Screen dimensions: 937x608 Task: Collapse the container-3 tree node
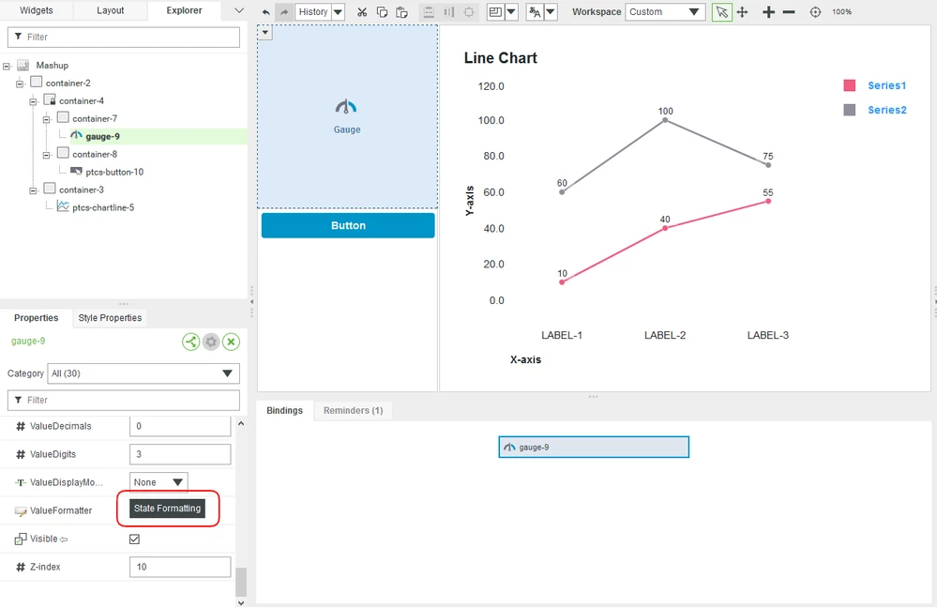33,190
